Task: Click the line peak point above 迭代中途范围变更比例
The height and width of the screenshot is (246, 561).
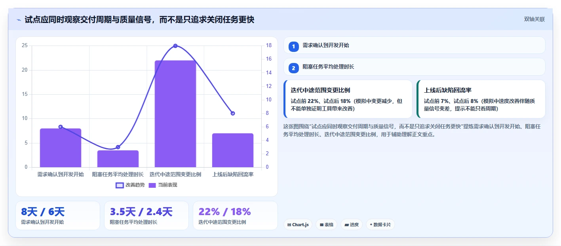Action: [x=175, y=46]
